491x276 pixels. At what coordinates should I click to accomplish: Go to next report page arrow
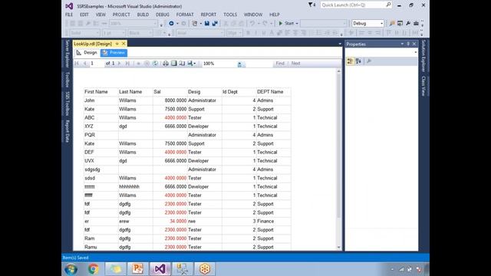(x=120, y=64)
